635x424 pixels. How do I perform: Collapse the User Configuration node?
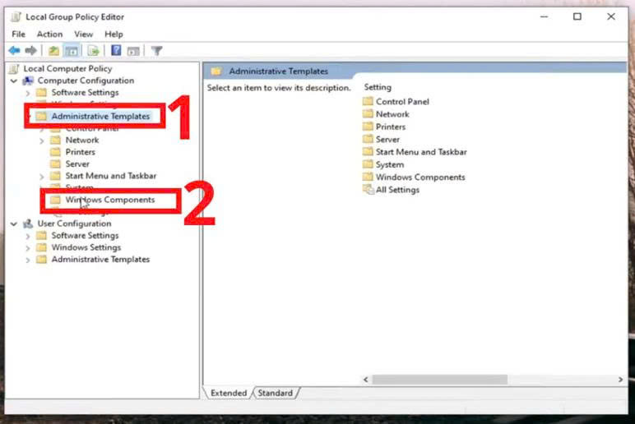click(14, 224)
